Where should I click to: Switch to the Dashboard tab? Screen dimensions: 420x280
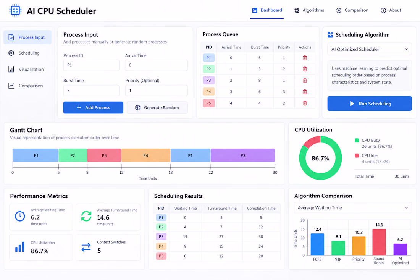coord(267,10)
